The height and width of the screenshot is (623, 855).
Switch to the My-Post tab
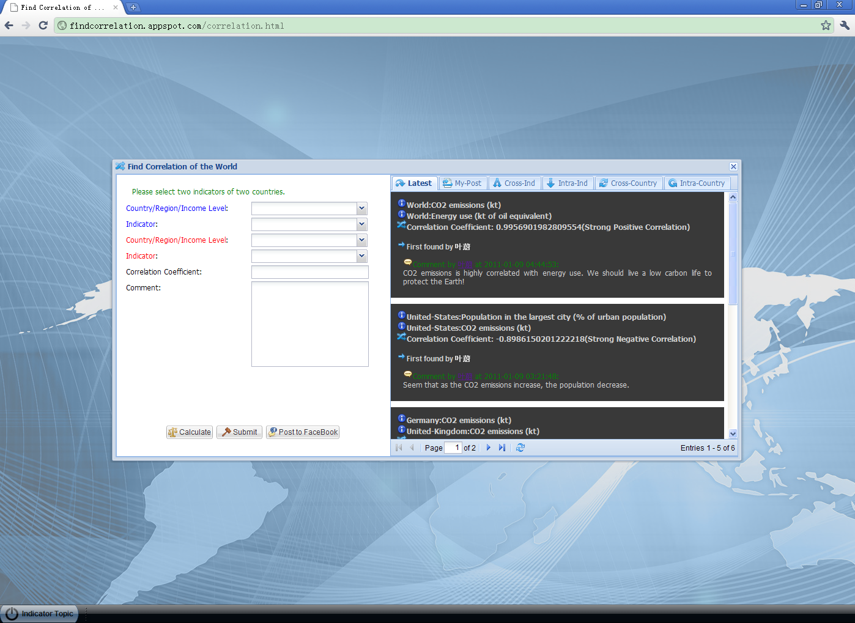[x=462, y=183]
